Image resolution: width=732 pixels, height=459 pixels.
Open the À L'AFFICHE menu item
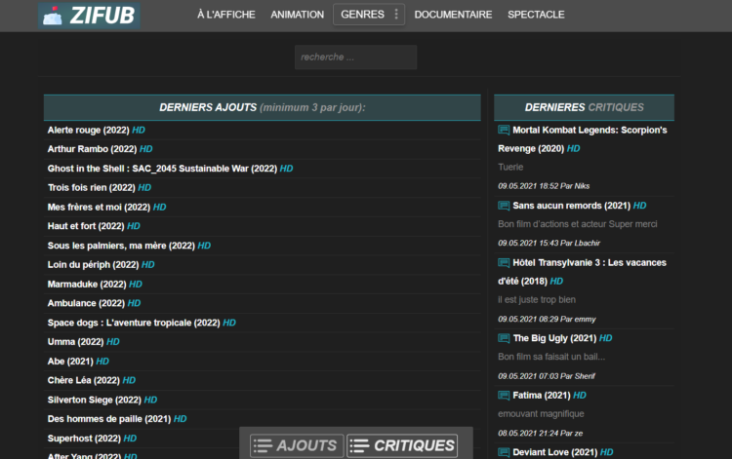226,15
